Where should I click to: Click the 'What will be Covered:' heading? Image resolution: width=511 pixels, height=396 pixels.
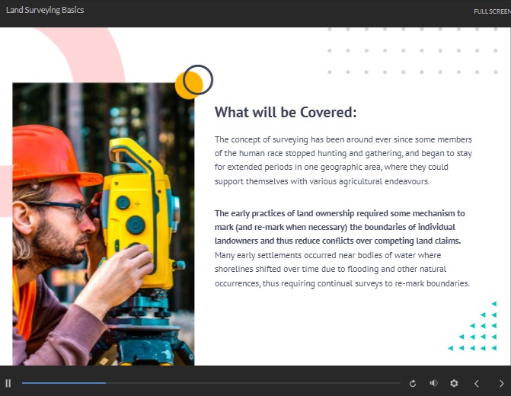[286, 112]
